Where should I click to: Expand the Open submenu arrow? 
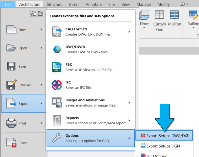pyautogui.click(x=41, y=48)
